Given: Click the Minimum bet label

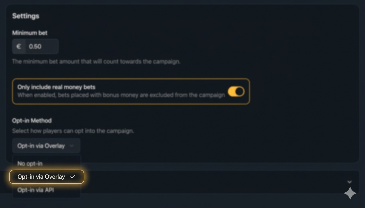Looking at the screenshot, I should coord(30,33).
